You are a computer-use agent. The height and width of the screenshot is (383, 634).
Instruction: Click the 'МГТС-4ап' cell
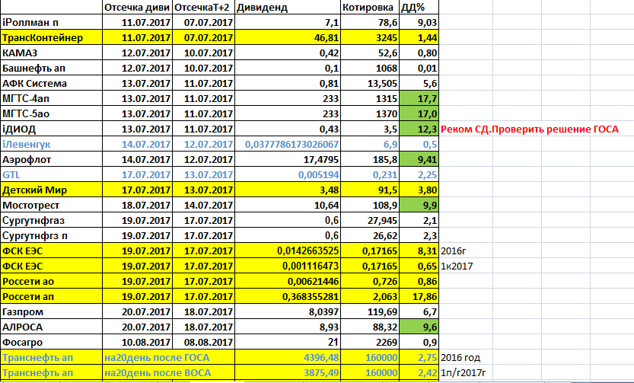(x=51, y=98)
